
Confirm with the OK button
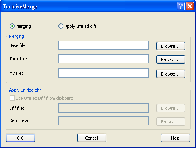pyautogui.click(x=20, y=138)
